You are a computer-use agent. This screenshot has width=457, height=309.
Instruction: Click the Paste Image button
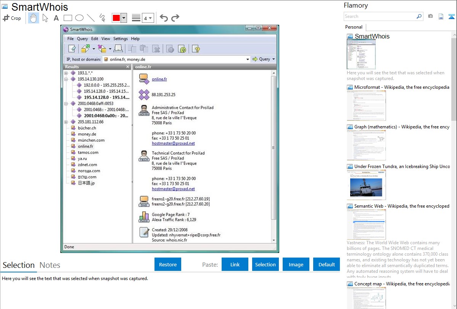pyautogui.click(x=296, y=264)
